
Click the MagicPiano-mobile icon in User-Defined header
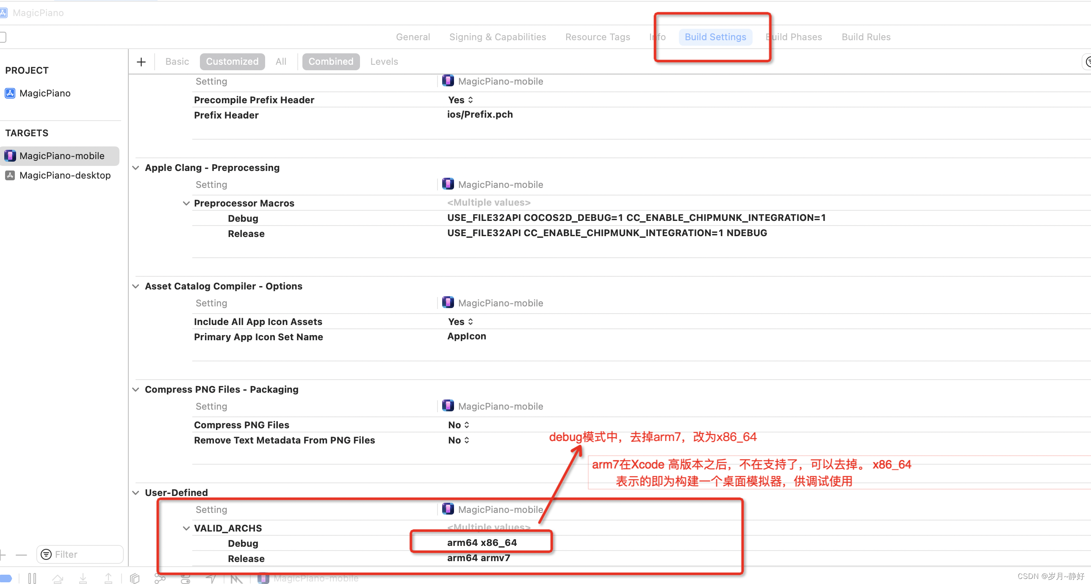(448, 509)
